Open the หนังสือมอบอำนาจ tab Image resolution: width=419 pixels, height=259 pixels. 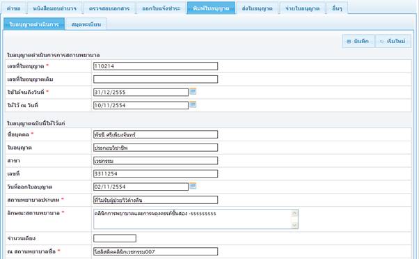pos(54,8)
